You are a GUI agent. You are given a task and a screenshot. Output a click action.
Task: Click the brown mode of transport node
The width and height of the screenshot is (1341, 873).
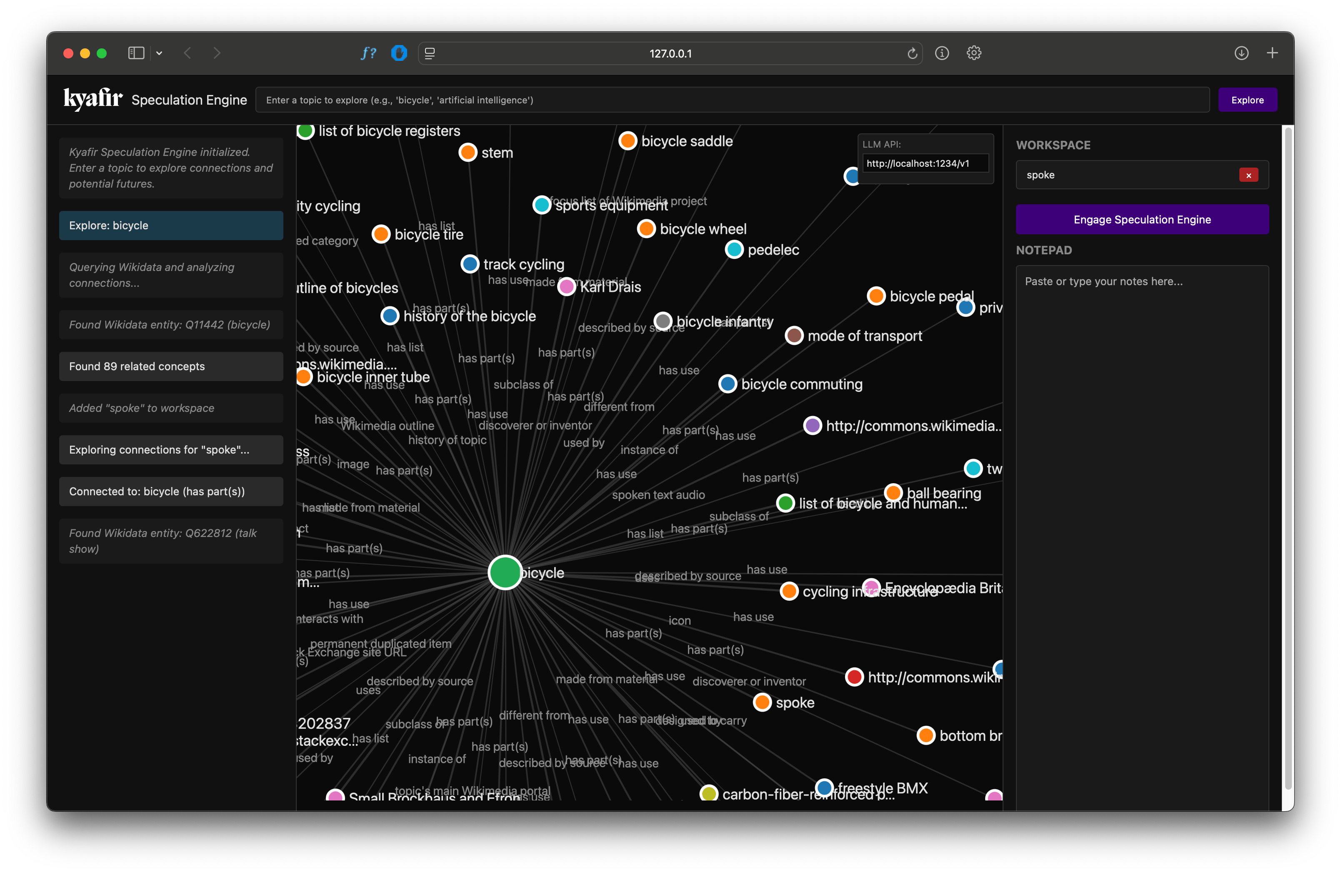794,335
